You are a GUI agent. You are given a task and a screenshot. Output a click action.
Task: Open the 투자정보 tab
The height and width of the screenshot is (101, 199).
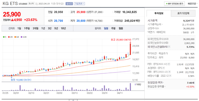pyautogui.click(x=159, y=13)
